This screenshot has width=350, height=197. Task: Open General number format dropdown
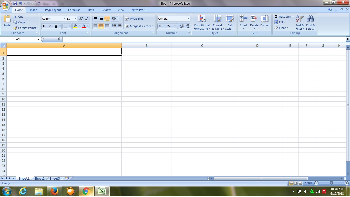188,19
